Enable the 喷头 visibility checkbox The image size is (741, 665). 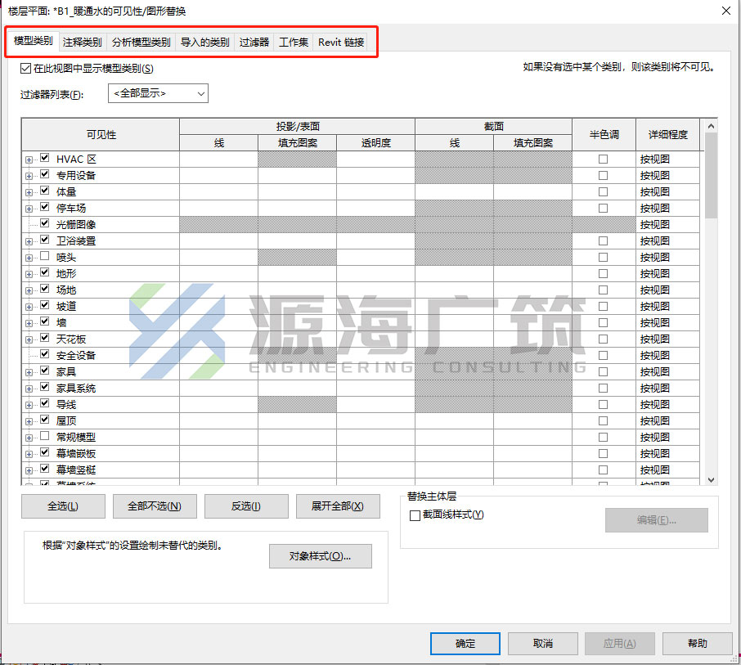pyautogui.click(x=45, y=256)
